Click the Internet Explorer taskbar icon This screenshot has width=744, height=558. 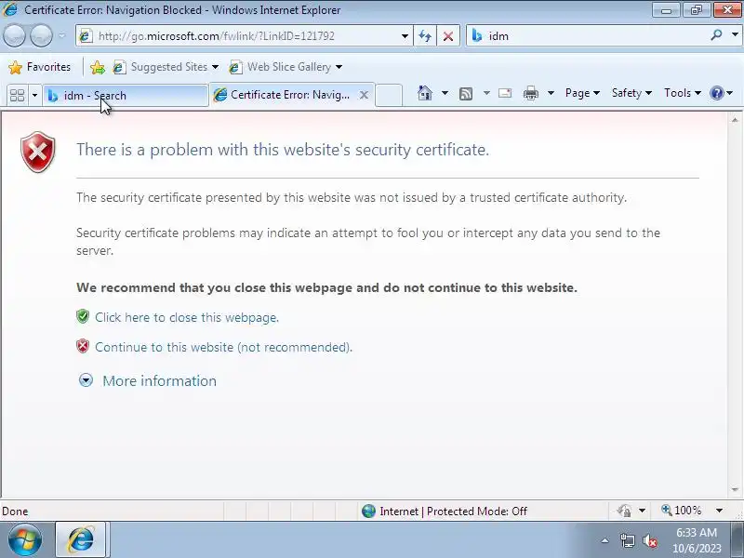81,540
